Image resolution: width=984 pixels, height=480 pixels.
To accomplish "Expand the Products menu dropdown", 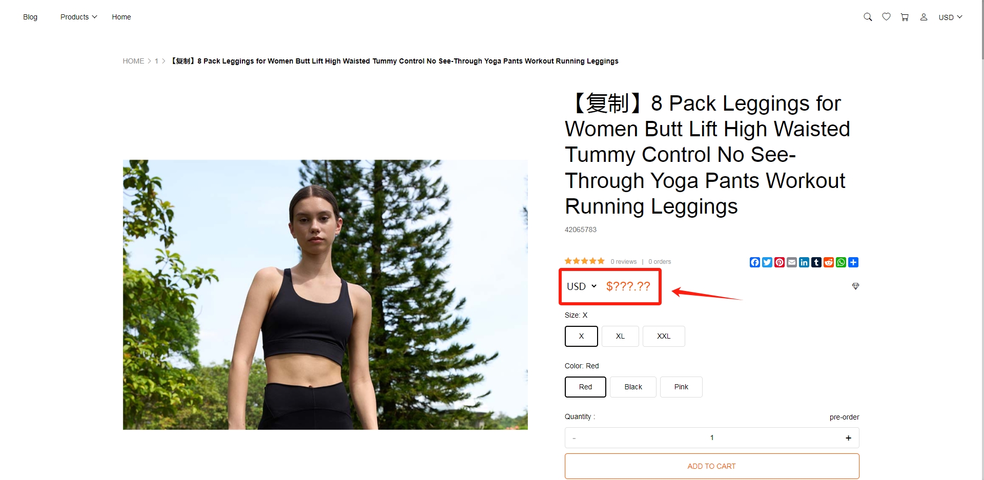I will point(78,17).
